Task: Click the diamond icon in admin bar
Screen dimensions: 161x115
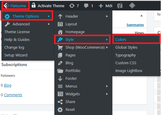Action: pyautogui.click(x=132, y=5)
